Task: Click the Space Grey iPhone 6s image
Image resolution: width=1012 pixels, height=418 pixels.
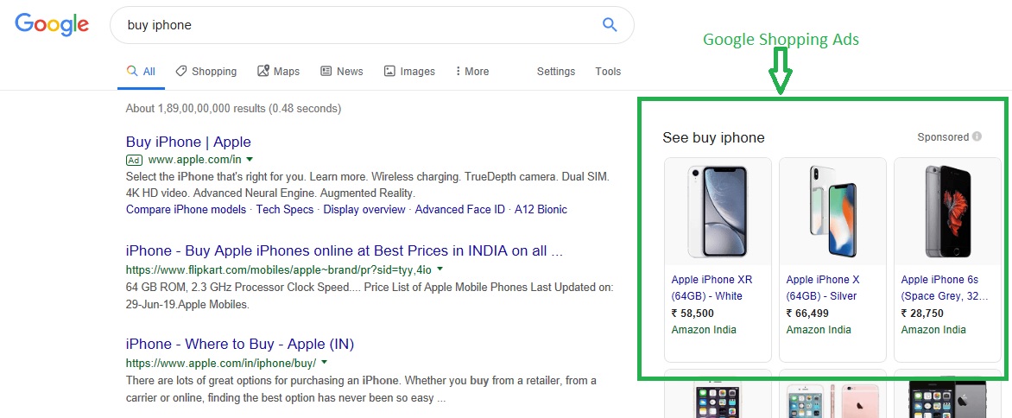Action: [x=947, y=212]
